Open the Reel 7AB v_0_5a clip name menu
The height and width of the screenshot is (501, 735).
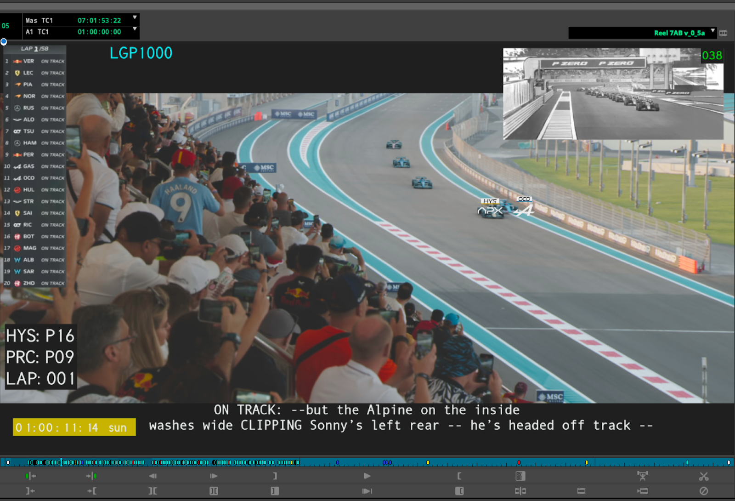pos(713,31)
